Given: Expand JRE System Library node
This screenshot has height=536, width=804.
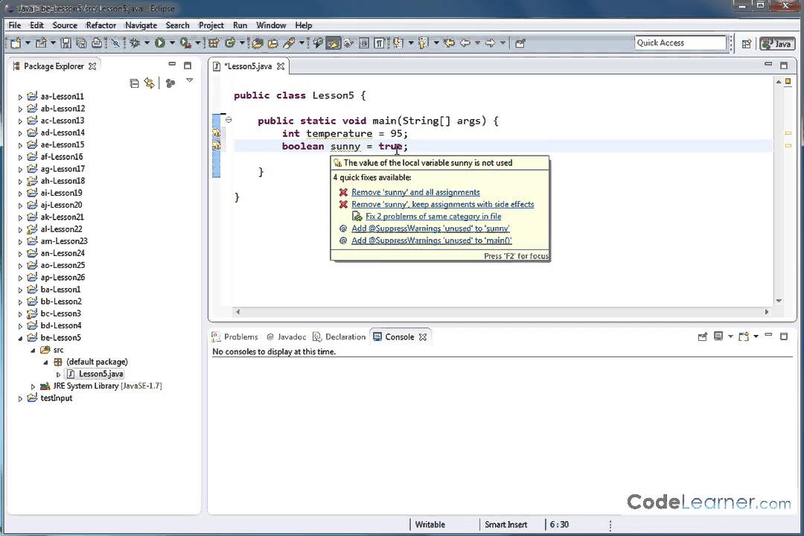Looking at the screenshot, I should click(x=33, y=386).
